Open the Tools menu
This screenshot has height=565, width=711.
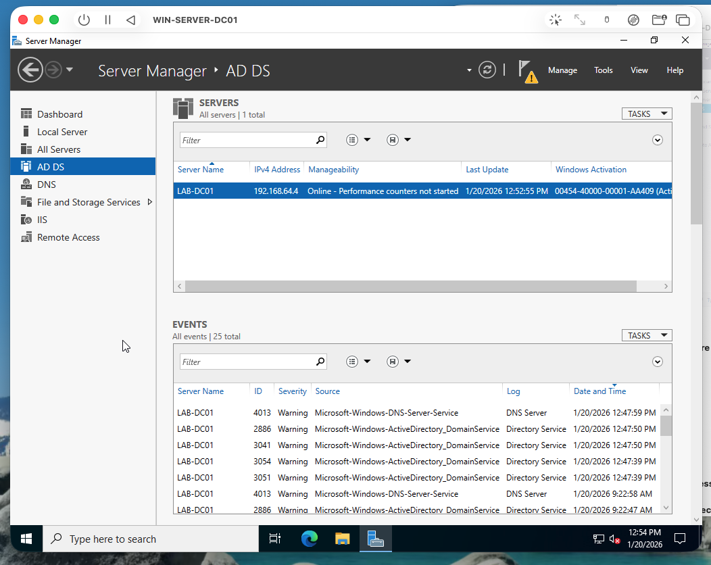(603, 70)
